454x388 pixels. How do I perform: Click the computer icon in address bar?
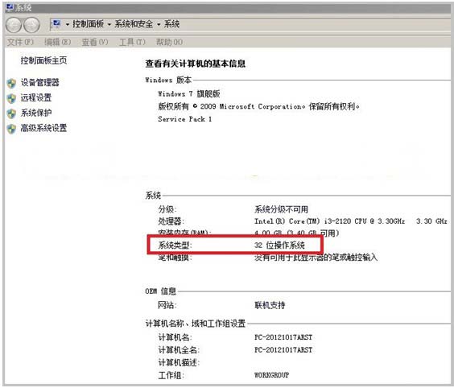tap(56, 23)
